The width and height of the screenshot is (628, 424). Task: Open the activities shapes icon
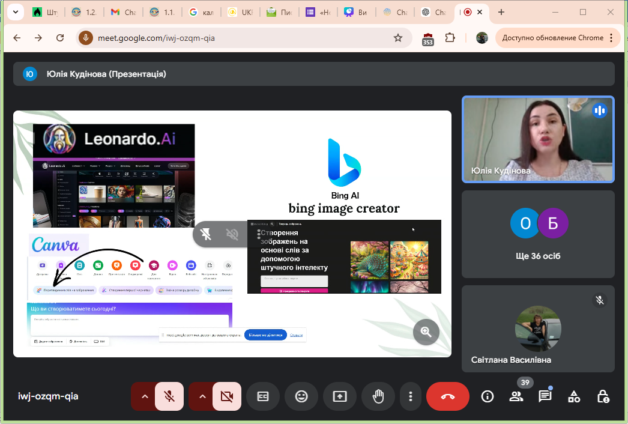[574, 396]
